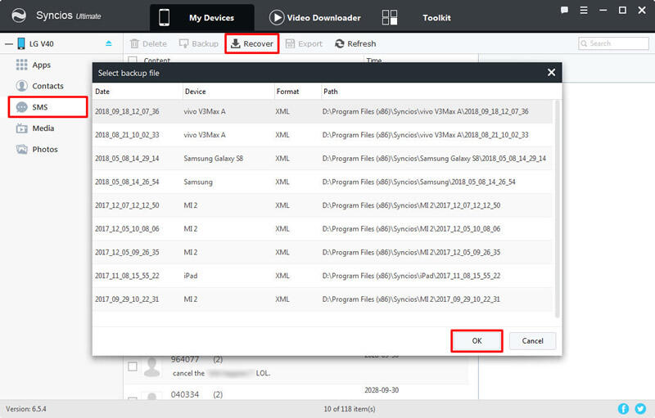
Task: Select the SMS sidebar item
Action: click(x=39, y=107)
